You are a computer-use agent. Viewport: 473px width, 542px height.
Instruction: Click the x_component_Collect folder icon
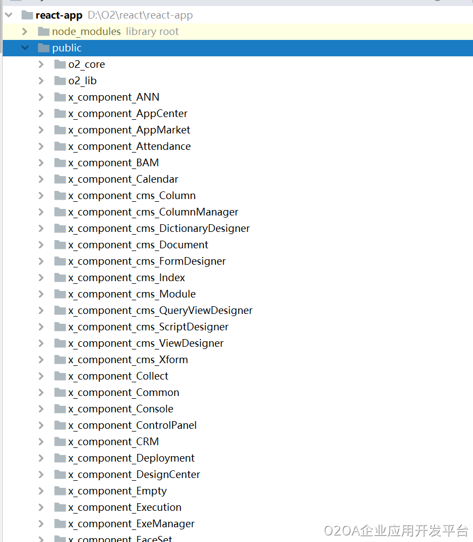60,376
